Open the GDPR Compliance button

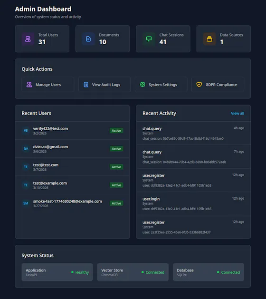218,85
